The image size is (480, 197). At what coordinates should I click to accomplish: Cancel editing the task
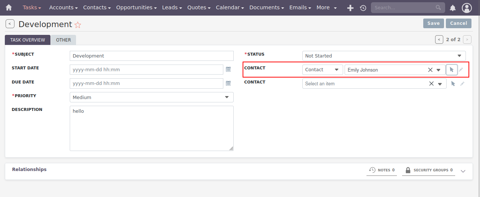point(458,23)
